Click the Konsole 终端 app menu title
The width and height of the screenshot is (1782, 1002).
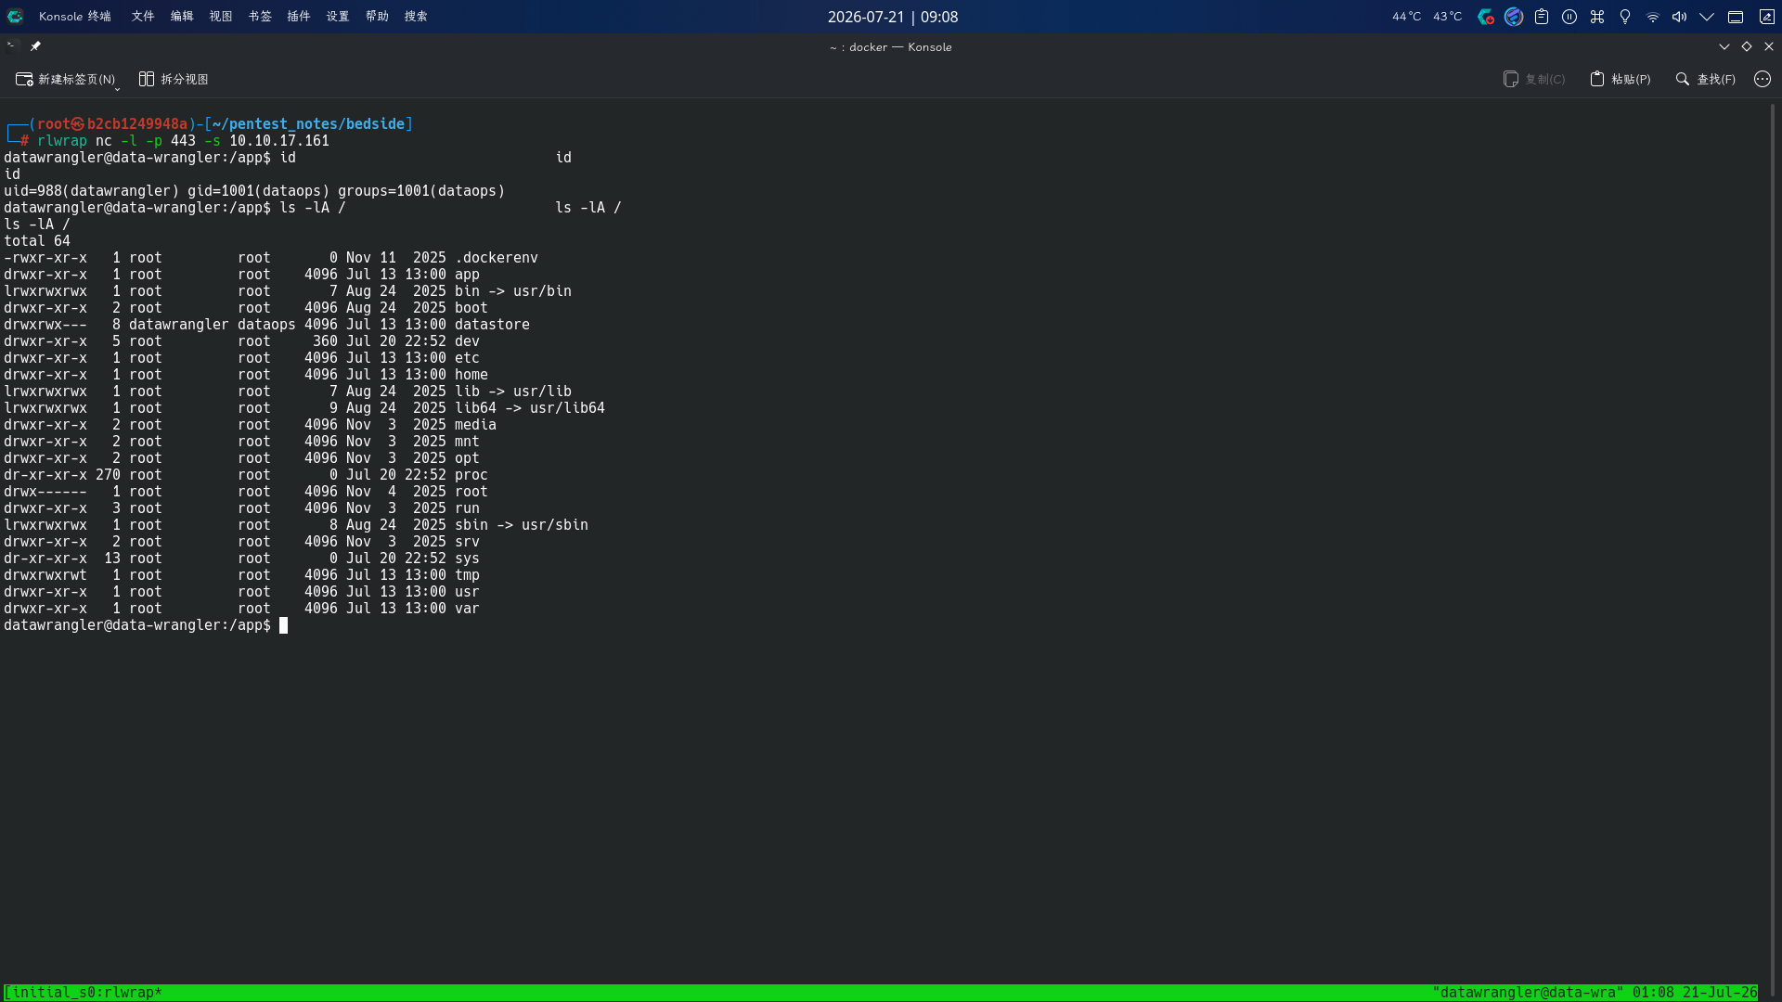[x=75, y=17]
